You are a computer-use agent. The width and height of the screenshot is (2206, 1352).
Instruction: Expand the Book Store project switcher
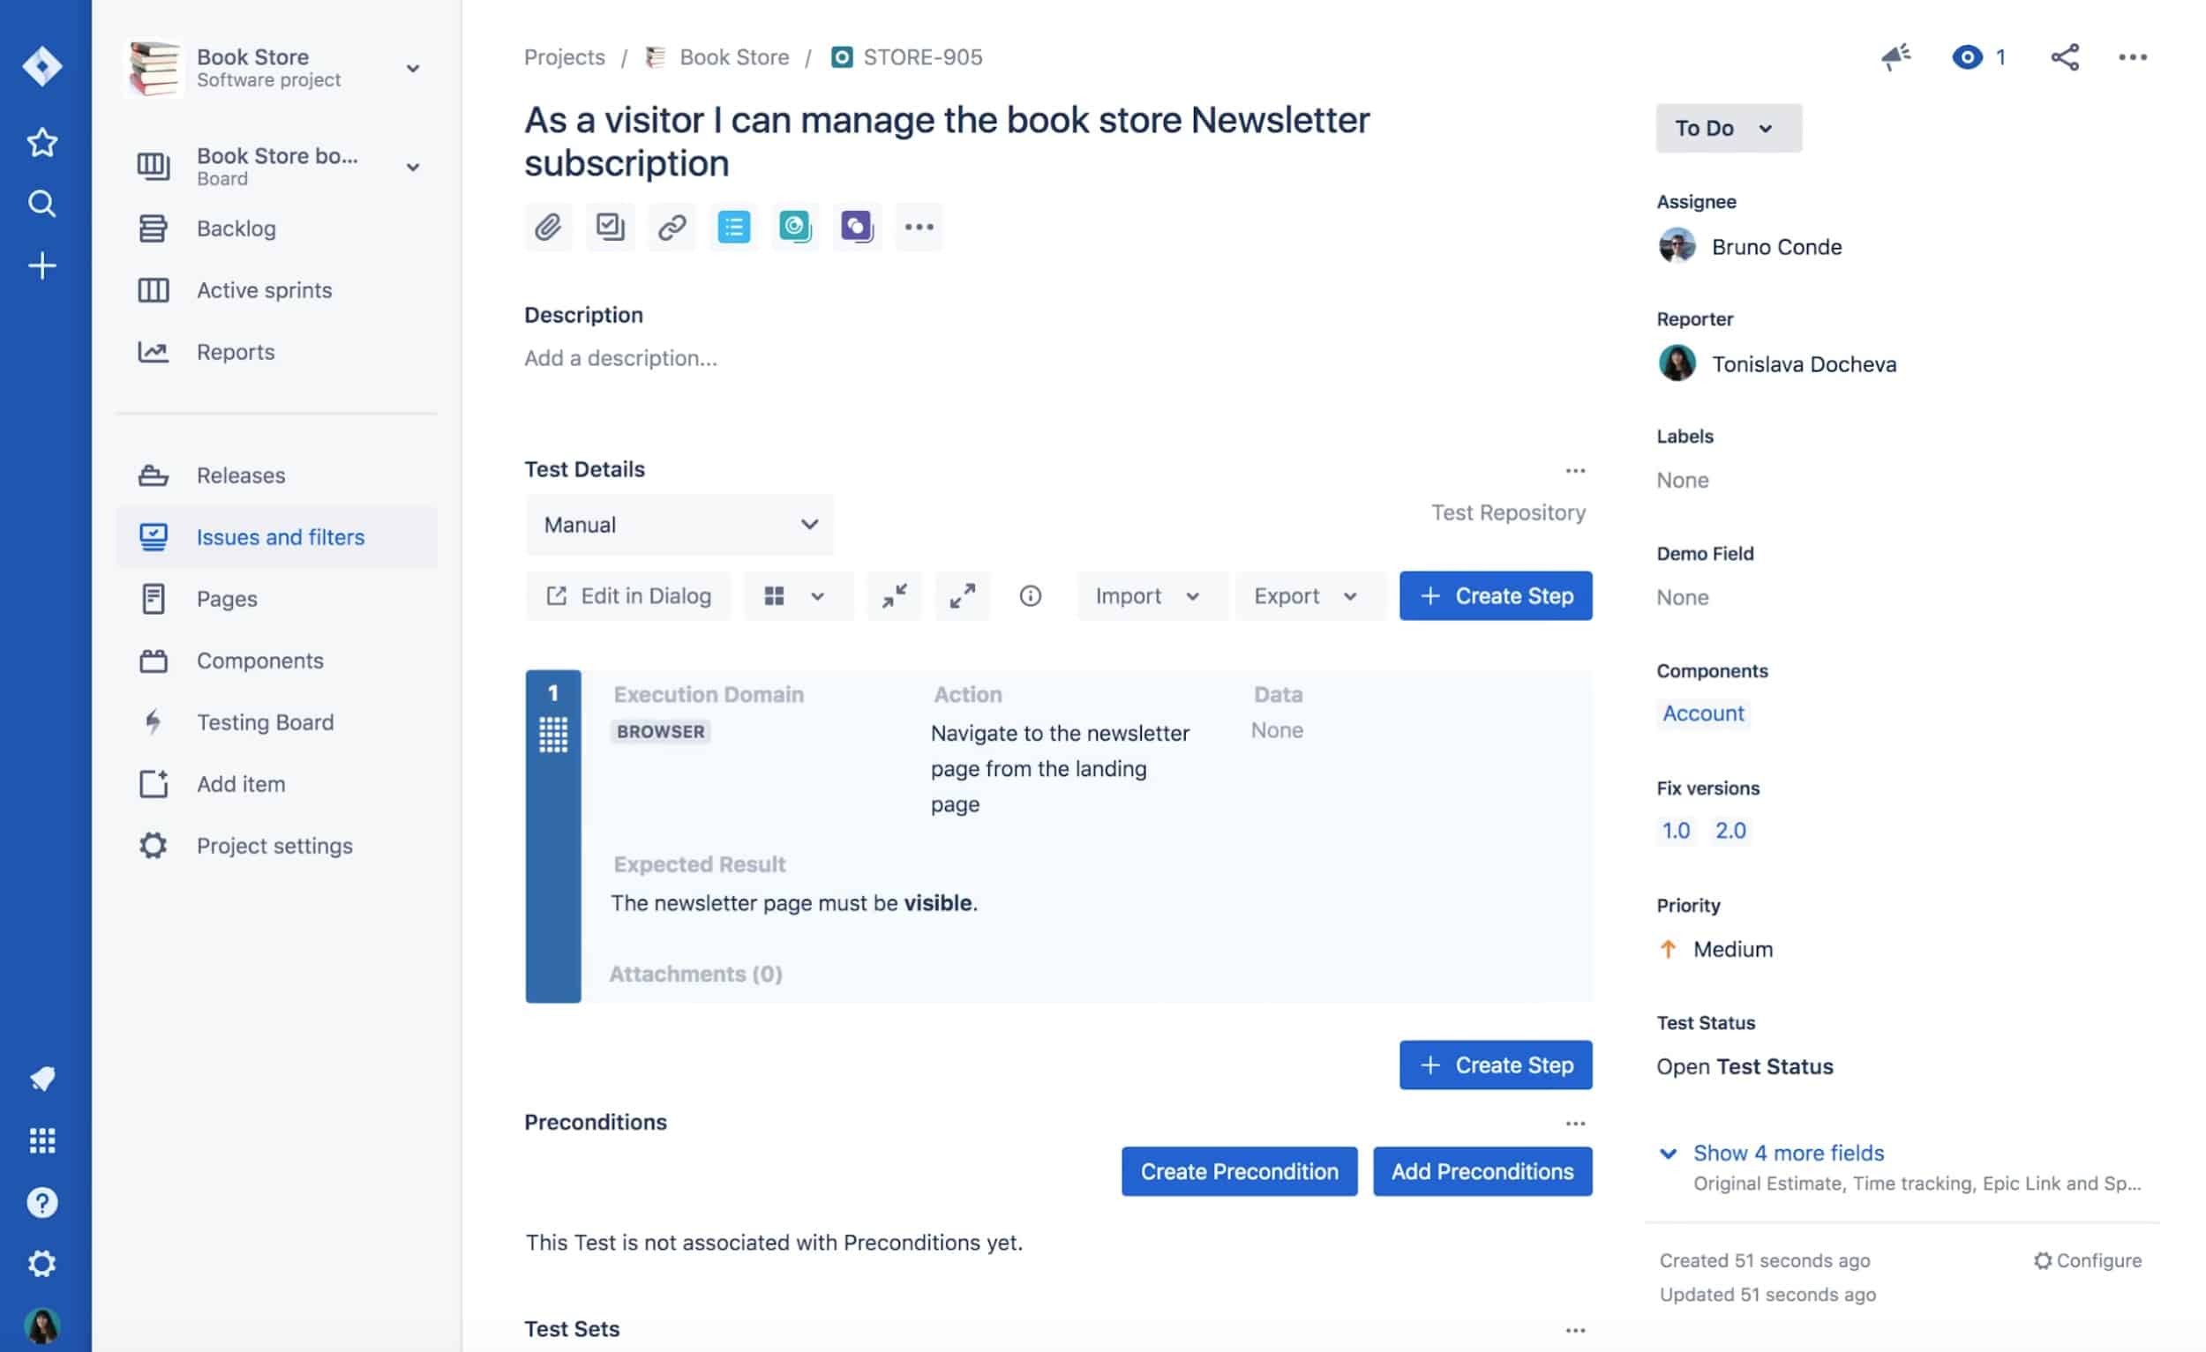pyautogui.click(x=411, y=67)
